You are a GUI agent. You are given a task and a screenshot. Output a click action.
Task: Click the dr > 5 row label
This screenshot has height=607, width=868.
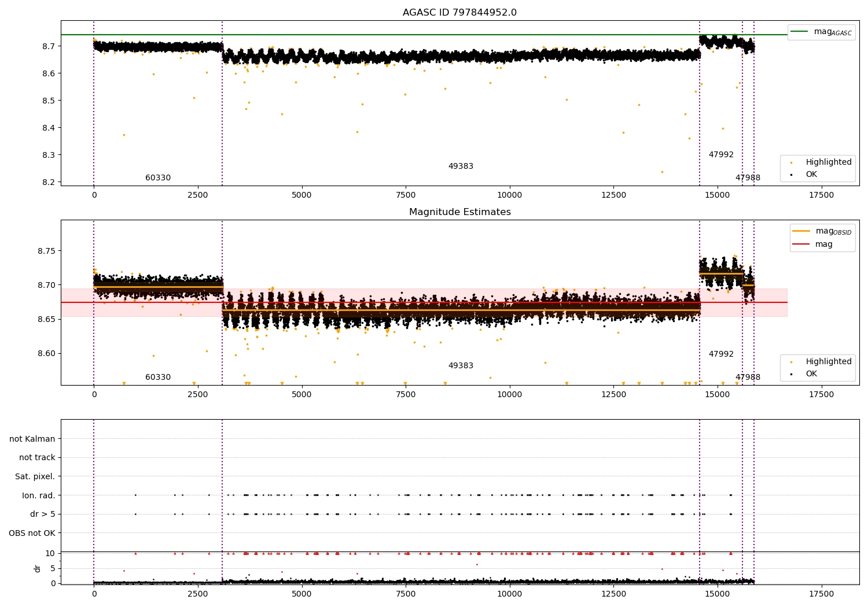coord(43,515)
